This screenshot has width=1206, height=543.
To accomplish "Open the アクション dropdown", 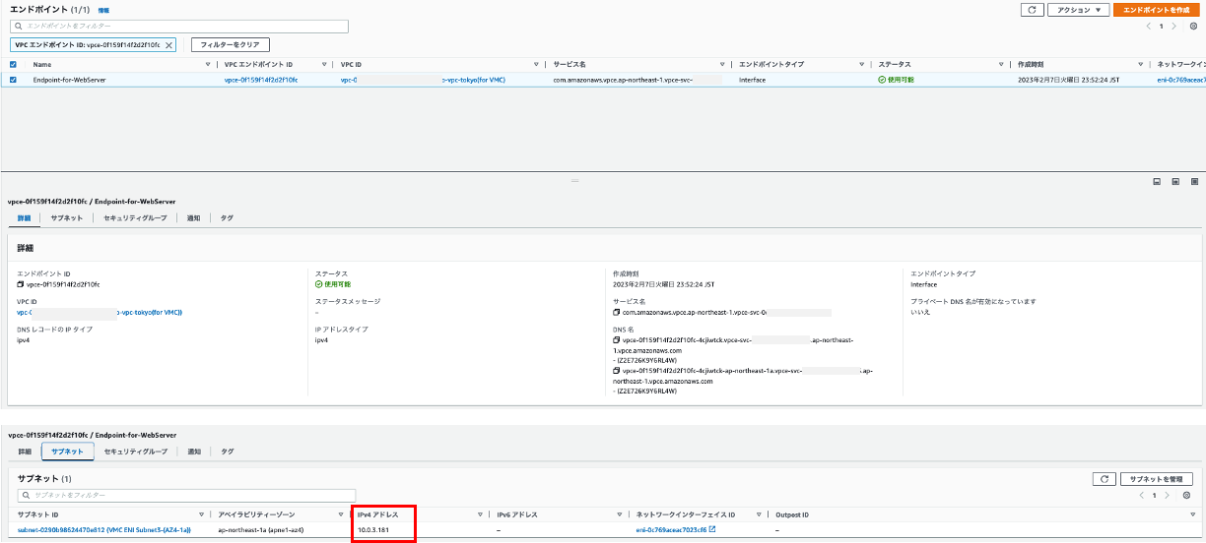I will pos(1077,10).
